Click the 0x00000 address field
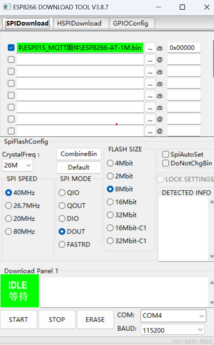The image size is (214, 345). pyautogui.click(x=184, y=48)
